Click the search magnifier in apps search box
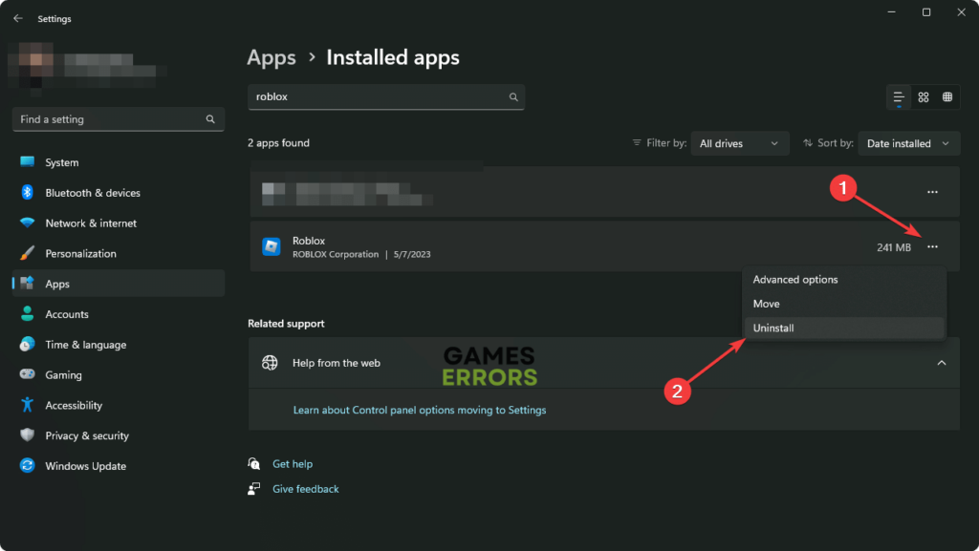 coord(513,97)
